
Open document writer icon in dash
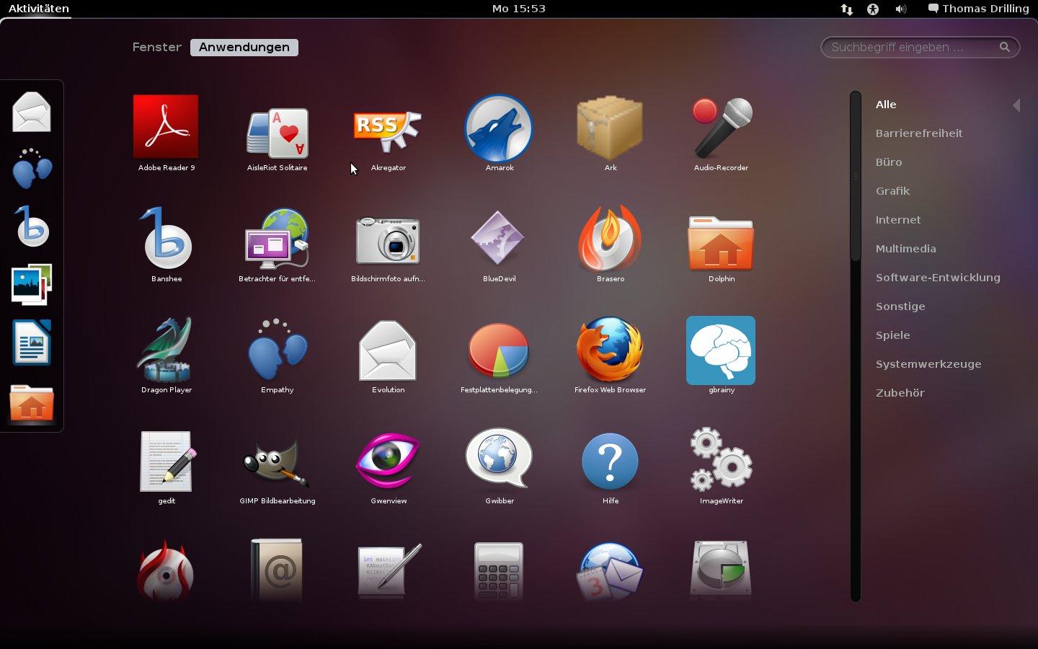[32, 343]
